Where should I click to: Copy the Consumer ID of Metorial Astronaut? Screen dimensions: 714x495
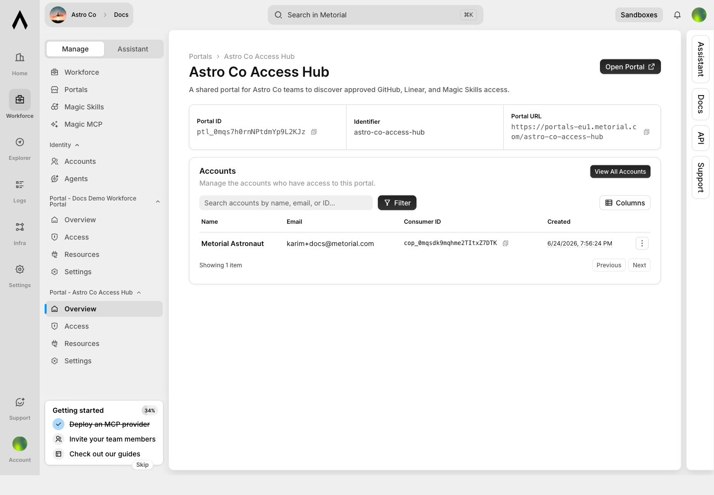click(505, 243)
